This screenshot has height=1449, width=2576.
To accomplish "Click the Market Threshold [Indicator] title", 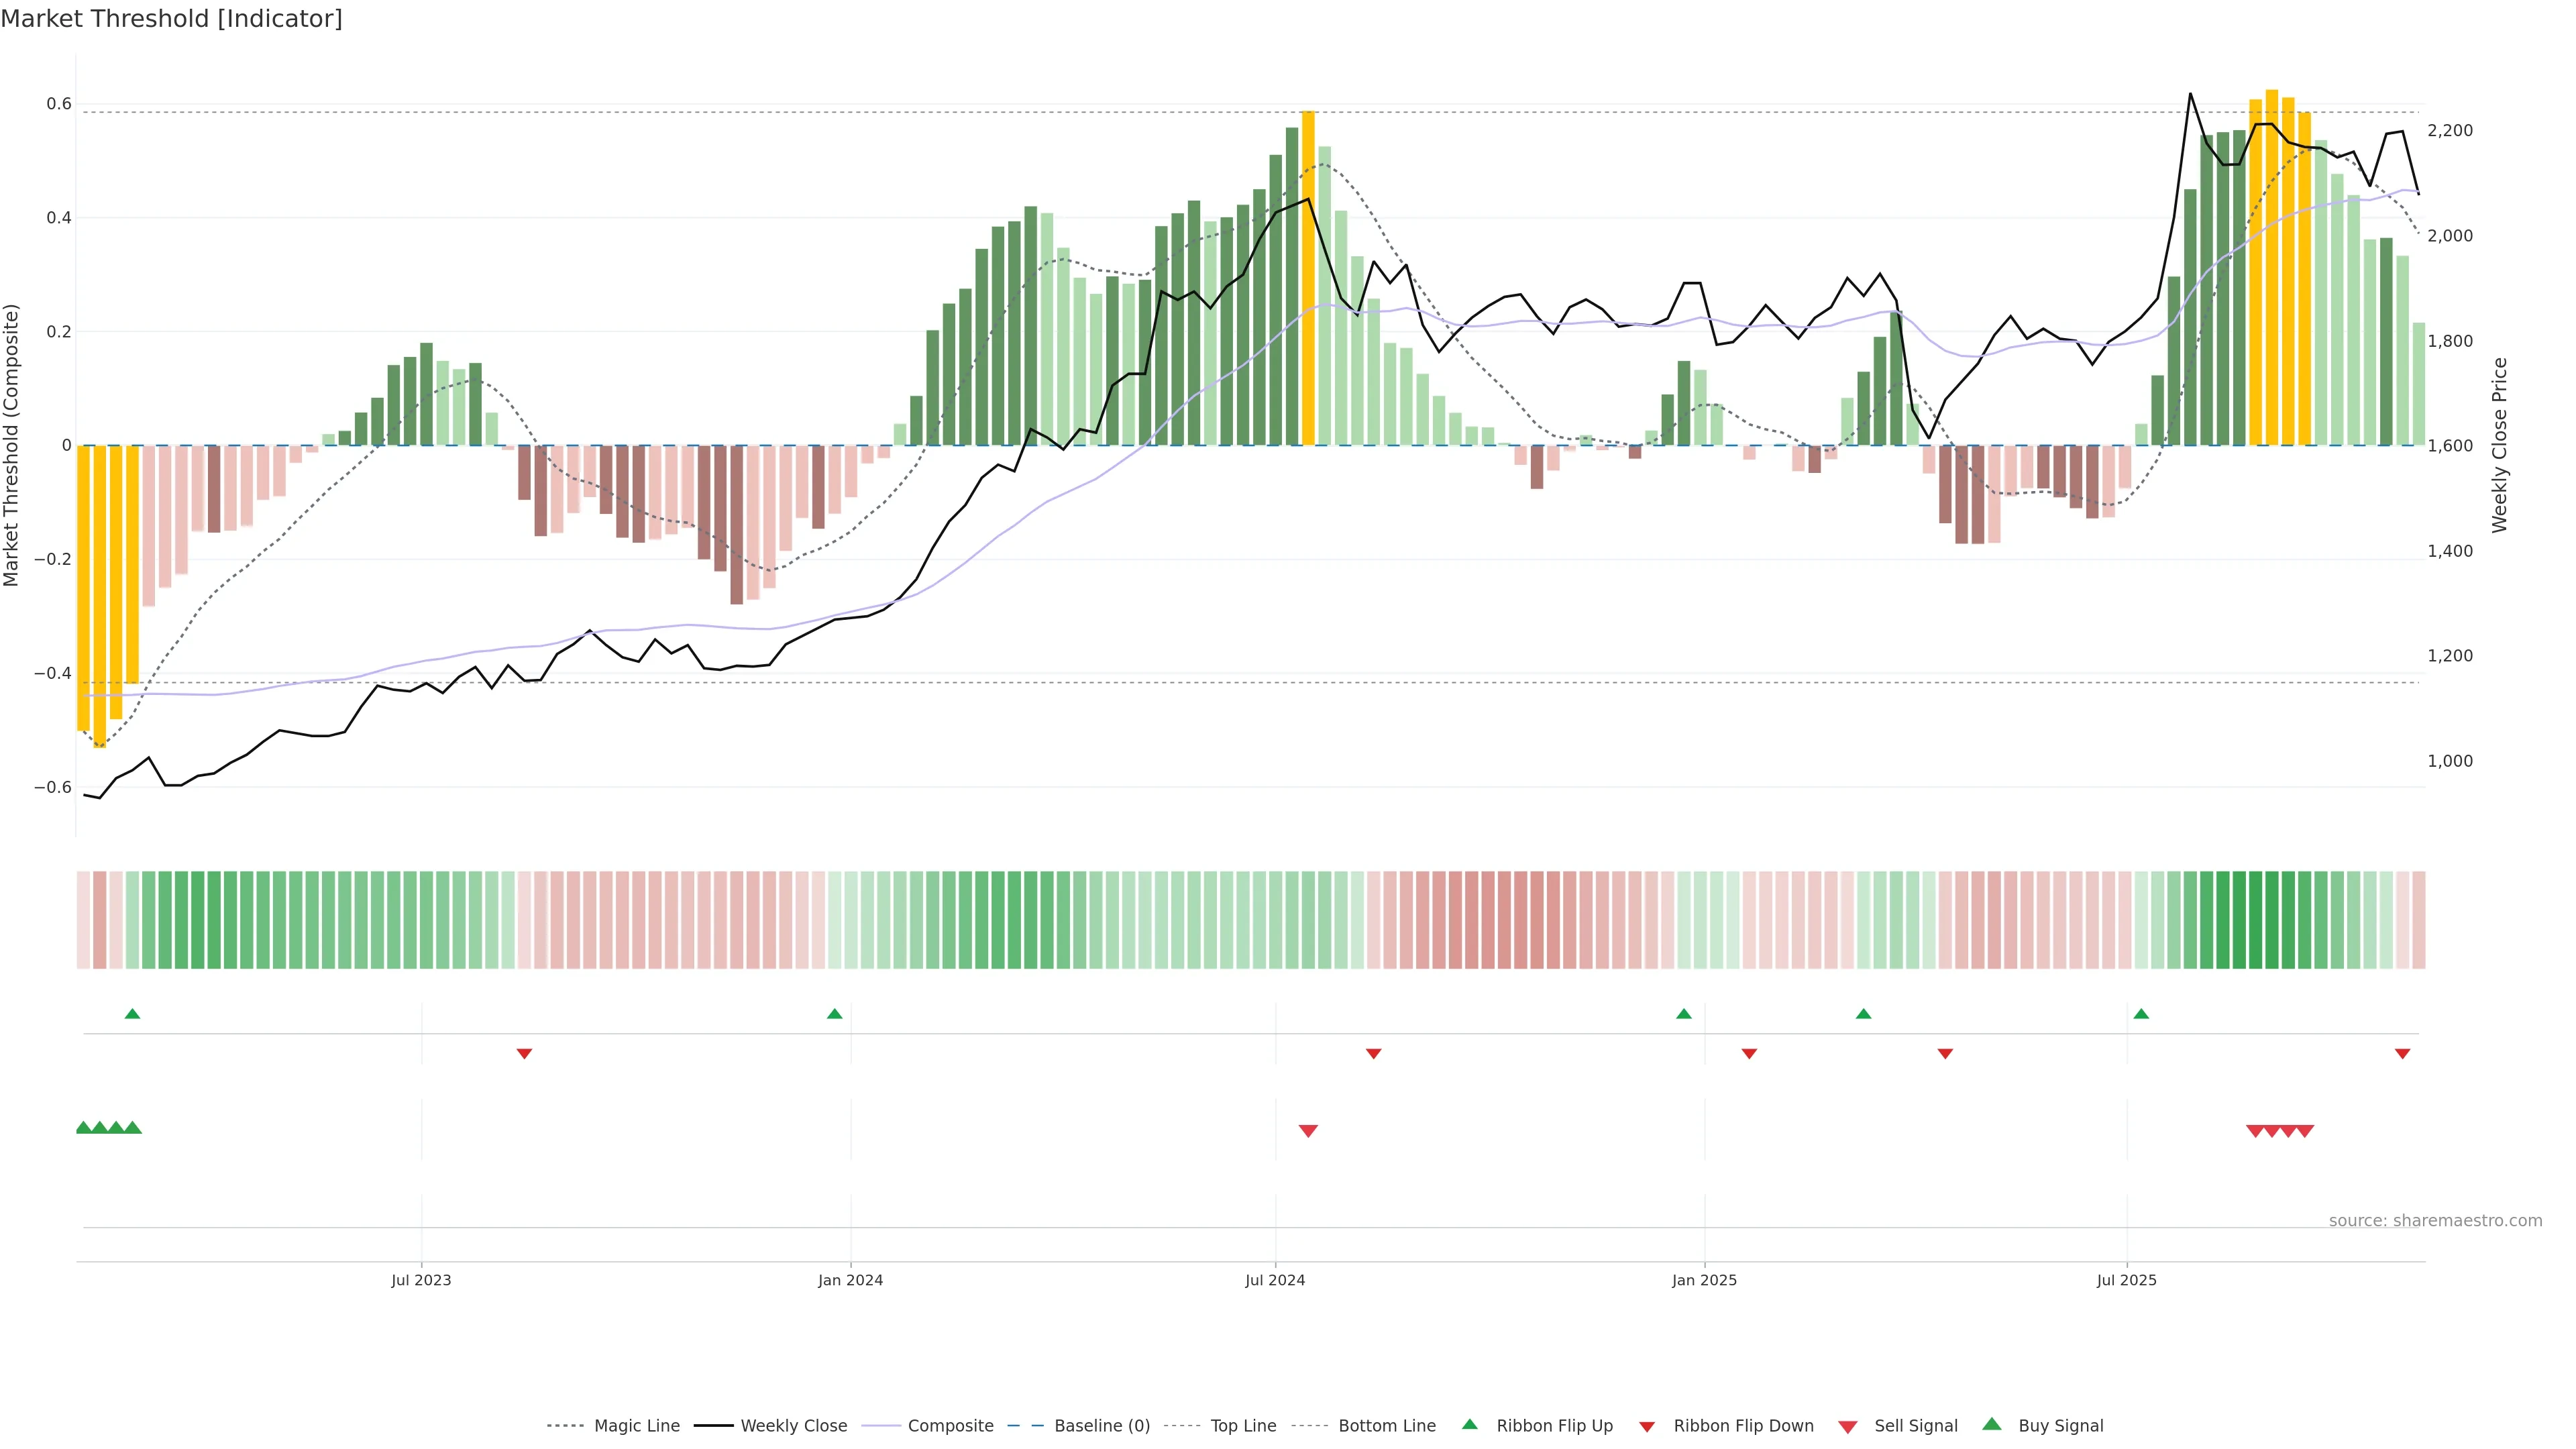I will click(x=171, y=19).
